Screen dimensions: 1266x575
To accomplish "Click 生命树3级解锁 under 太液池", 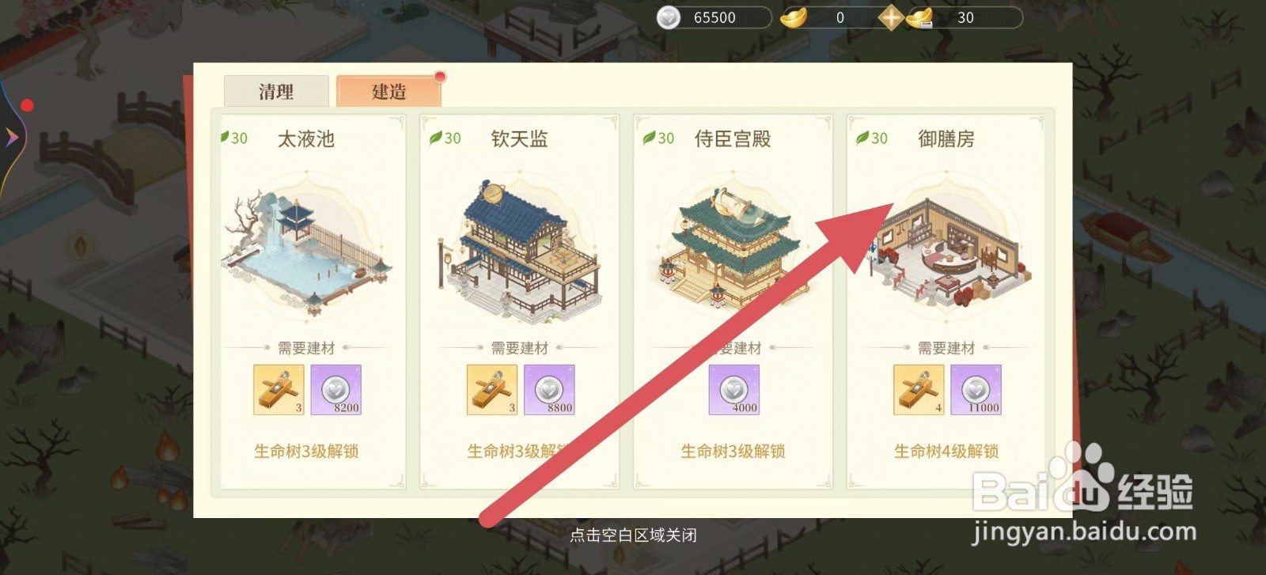I will pyautogui.click(x=306, y=451).
